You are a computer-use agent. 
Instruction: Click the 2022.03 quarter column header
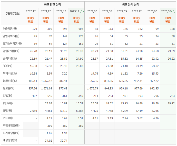[x=92, y=11]
